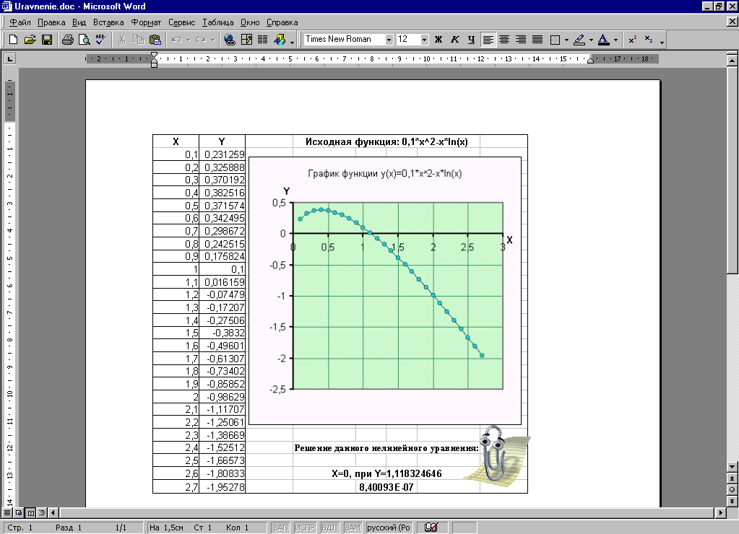Paste from clipboard icon
Image resolution: width=739 pixels, height=534 pixels.
(155, 40)
